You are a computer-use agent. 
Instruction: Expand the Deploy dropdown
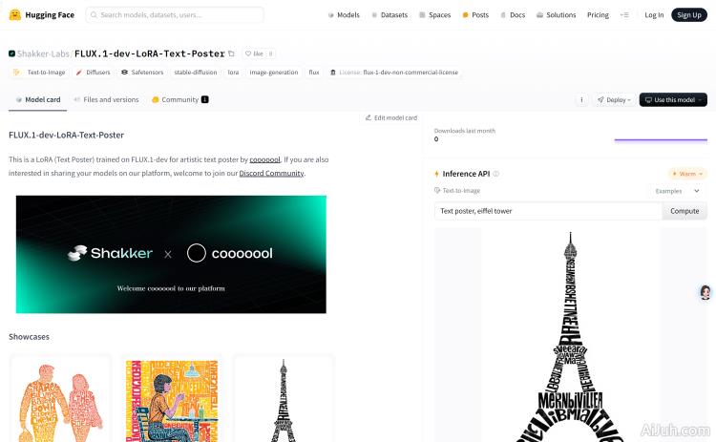(613, 99)
